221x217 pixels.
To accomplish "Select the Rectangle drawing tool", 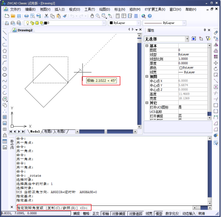I will click(x=5, y=57).
